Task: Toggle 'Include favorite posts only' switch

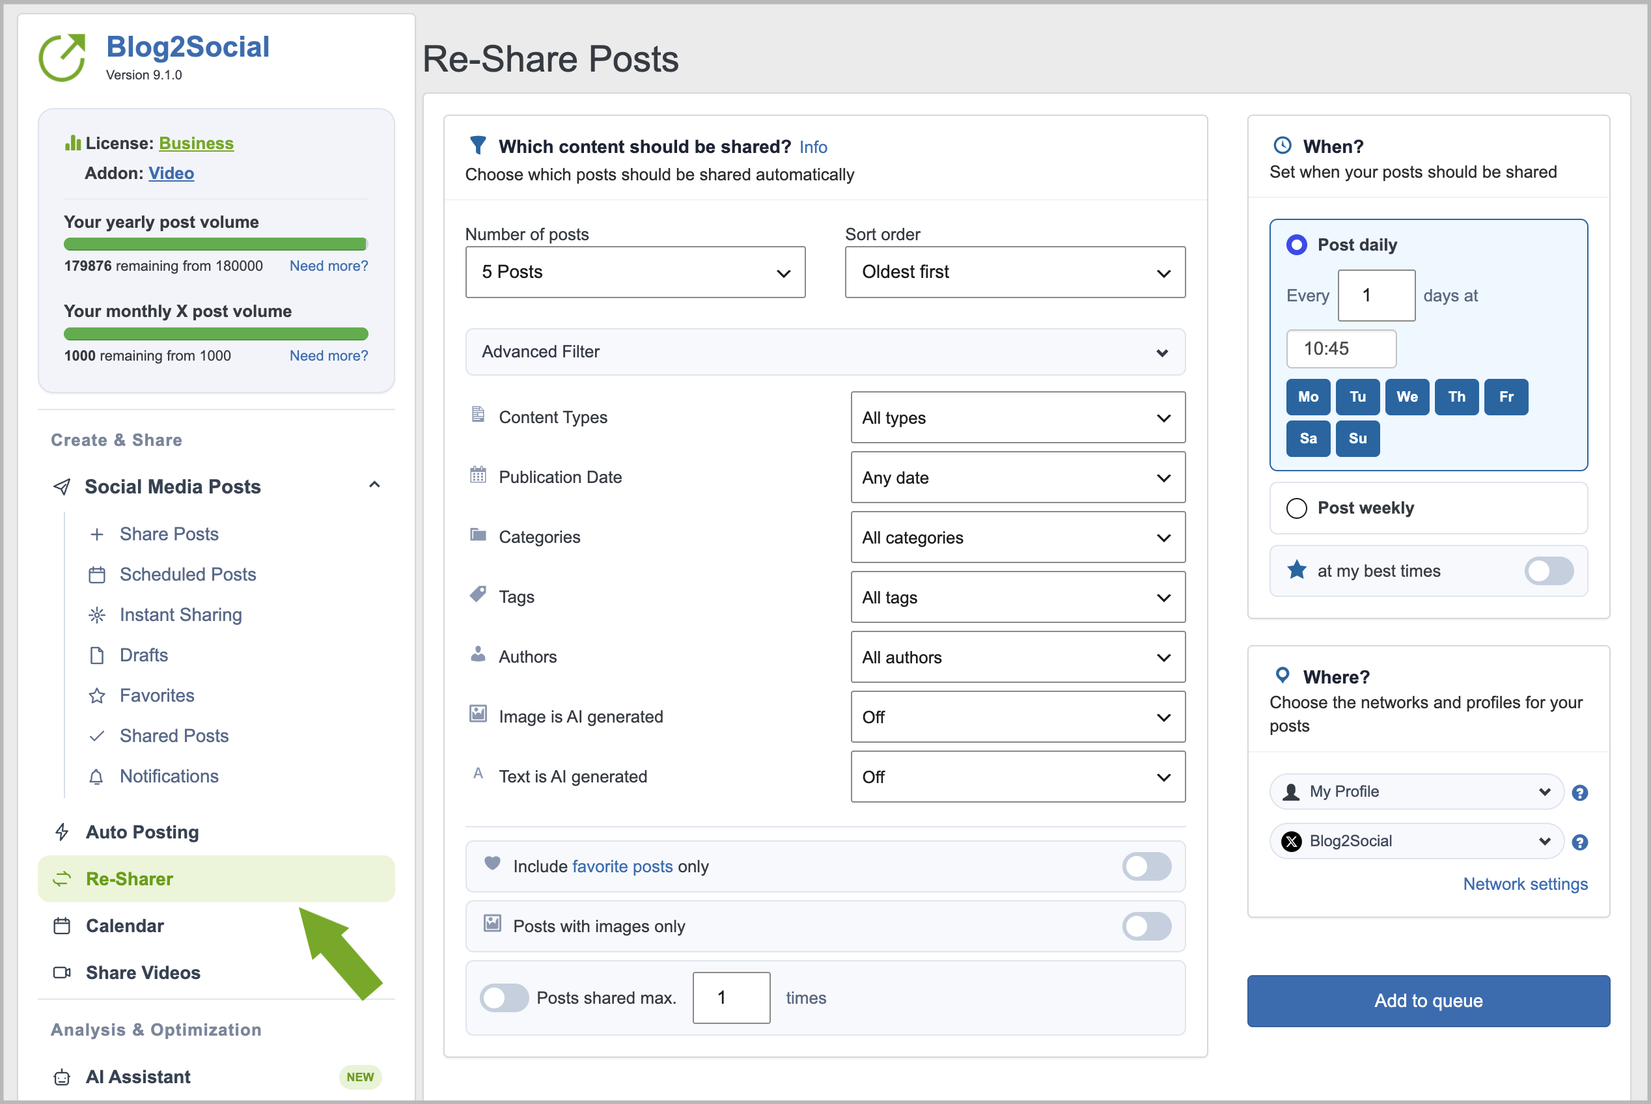Action: (x=1147, y=866)
